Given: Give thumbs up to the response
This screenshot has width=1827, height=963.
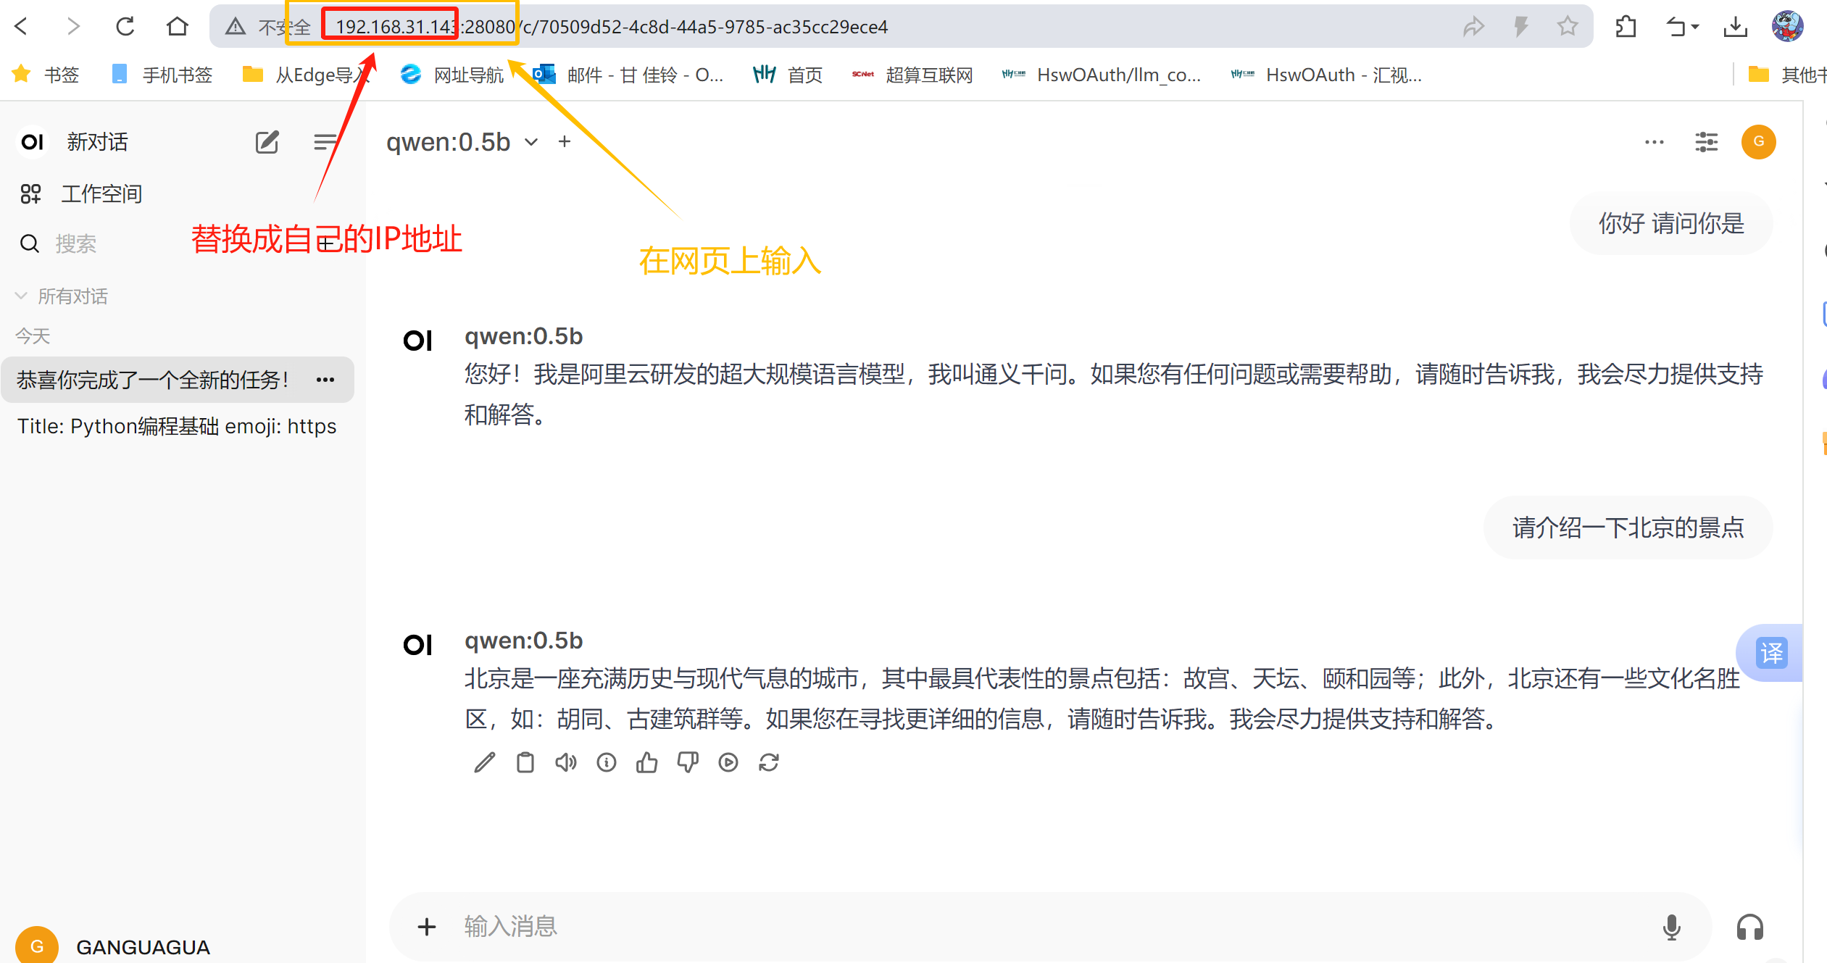Looking at the screenshot, I should pyautogui.click(x=647, y=762).
